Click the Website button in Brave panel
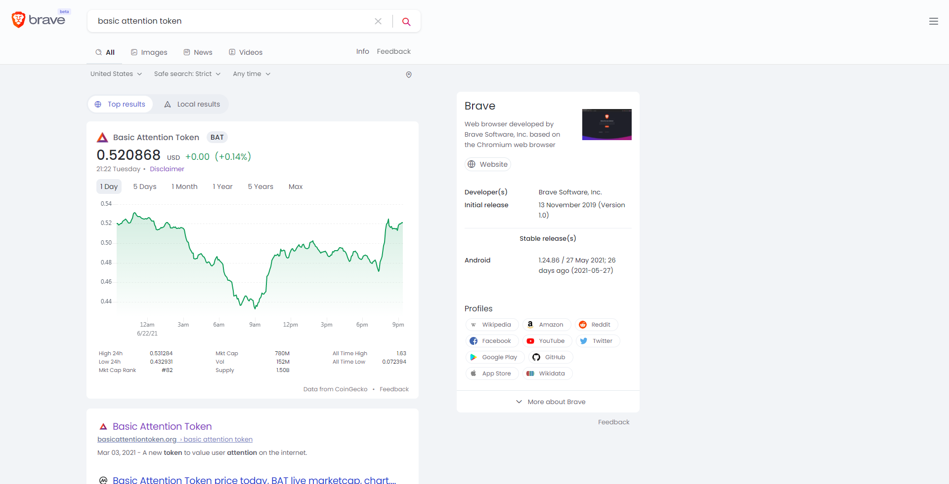The image size is (949, 484). coord(487,164)
